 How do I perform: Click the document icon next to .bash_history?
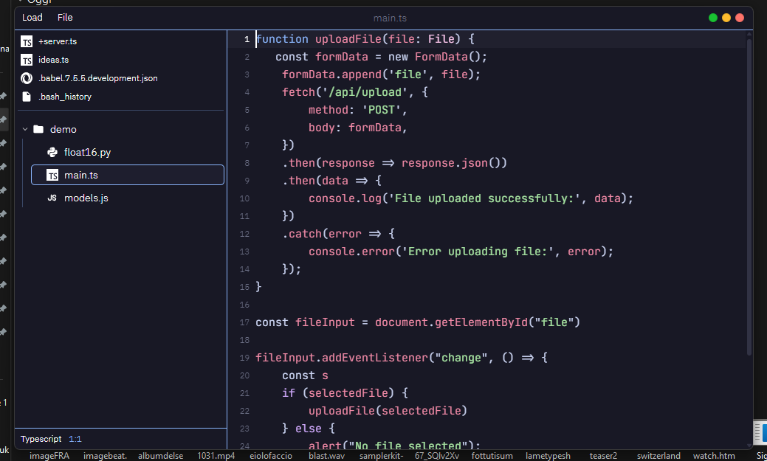(x=27, y=95)
